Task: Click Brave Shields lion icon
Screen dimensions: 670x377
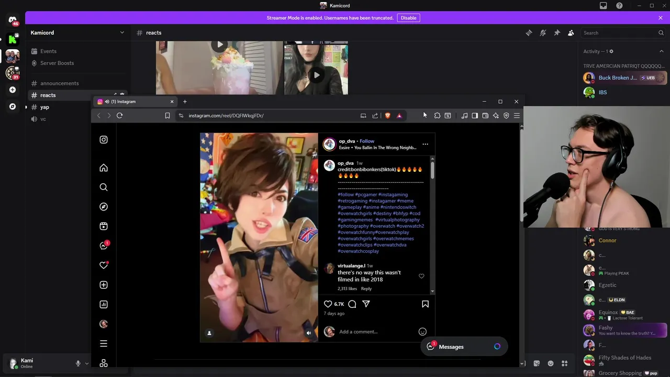Action: 387,116
